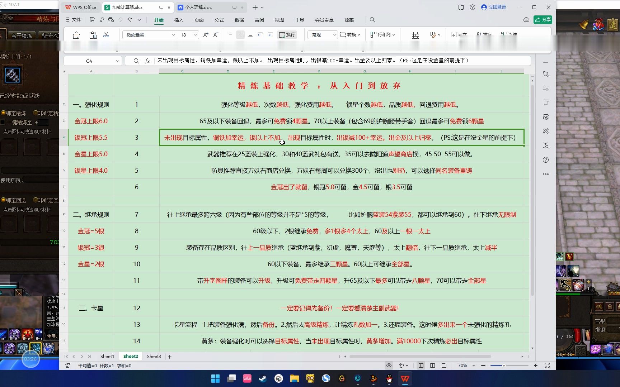Image resolution: width=620 pixels, height=387 pixels.
Task: Open Steam from the taskbar
Action: (x=263, y=378)
